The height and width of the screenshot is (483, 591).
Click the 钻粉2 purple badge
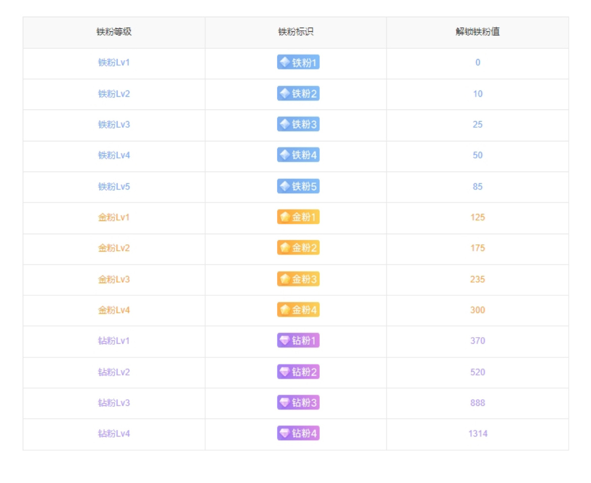tap(298, 372)
